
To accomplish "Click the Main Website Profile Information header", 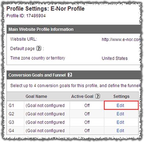I will [41, 29].
